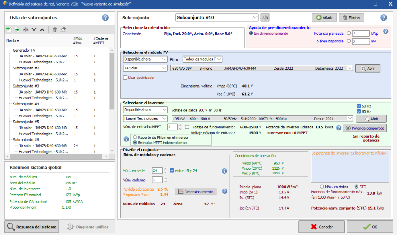The image size is (397, 235).
Task: Uncheck the 60 Hz frequency checkbox
Action: pyautogui.click(x=359, y=112)
